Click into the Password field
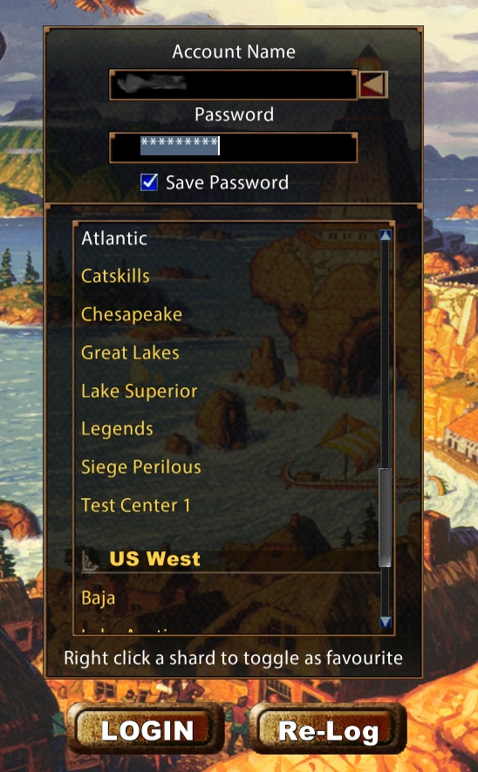Viewport: 478px width, 772px height. click(234, 147)
